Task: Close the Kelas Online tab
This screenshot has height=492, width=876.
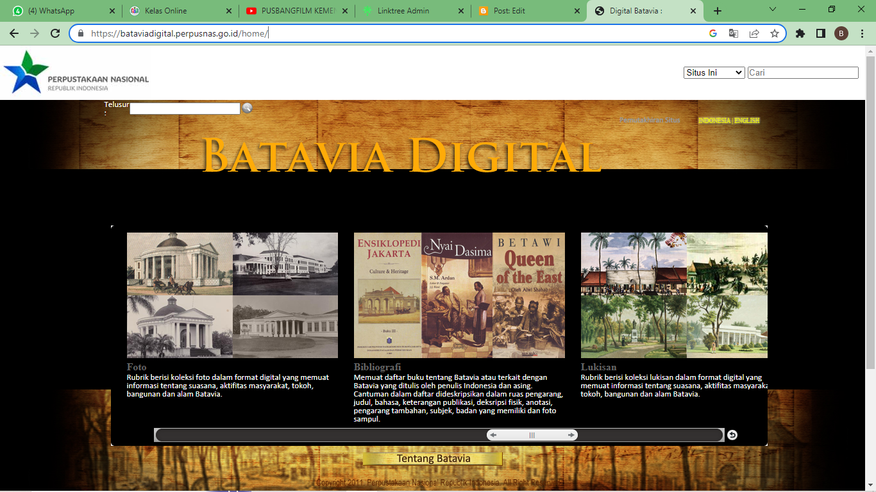Action: point(229,11)
